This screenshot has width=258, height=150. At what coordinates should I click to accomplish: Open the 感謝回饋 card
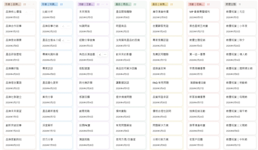pos(93,100)
